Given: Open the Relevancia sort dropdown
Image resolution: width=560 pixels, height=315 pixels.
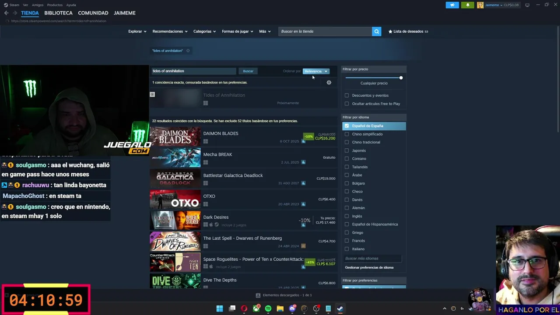Looking at the screenshot, I should tap(316, 71).
